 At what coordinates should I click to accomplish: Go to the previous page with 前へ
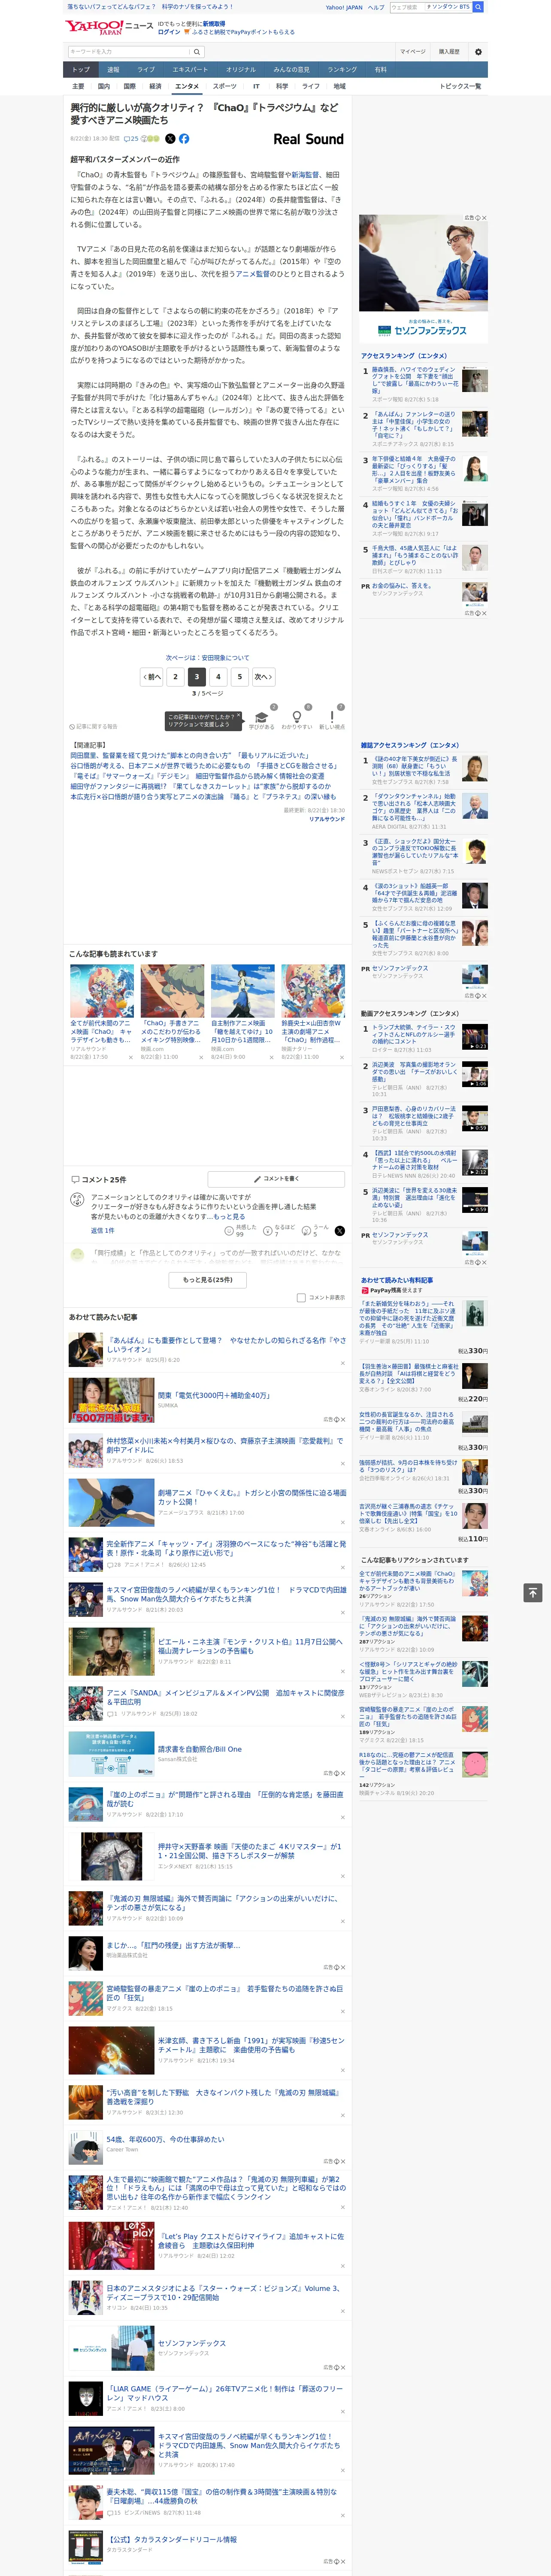[x=152, y=676]
